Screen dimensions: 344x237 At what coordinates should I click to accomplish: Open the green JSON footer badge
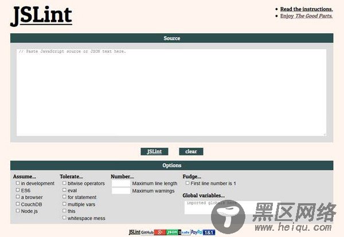[x=172, y=232]
